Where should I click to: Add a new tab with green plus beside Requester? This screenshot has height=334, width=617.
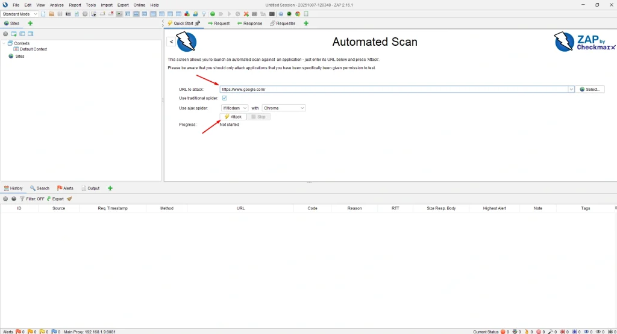pyautogui.click(x=306, y=23)
